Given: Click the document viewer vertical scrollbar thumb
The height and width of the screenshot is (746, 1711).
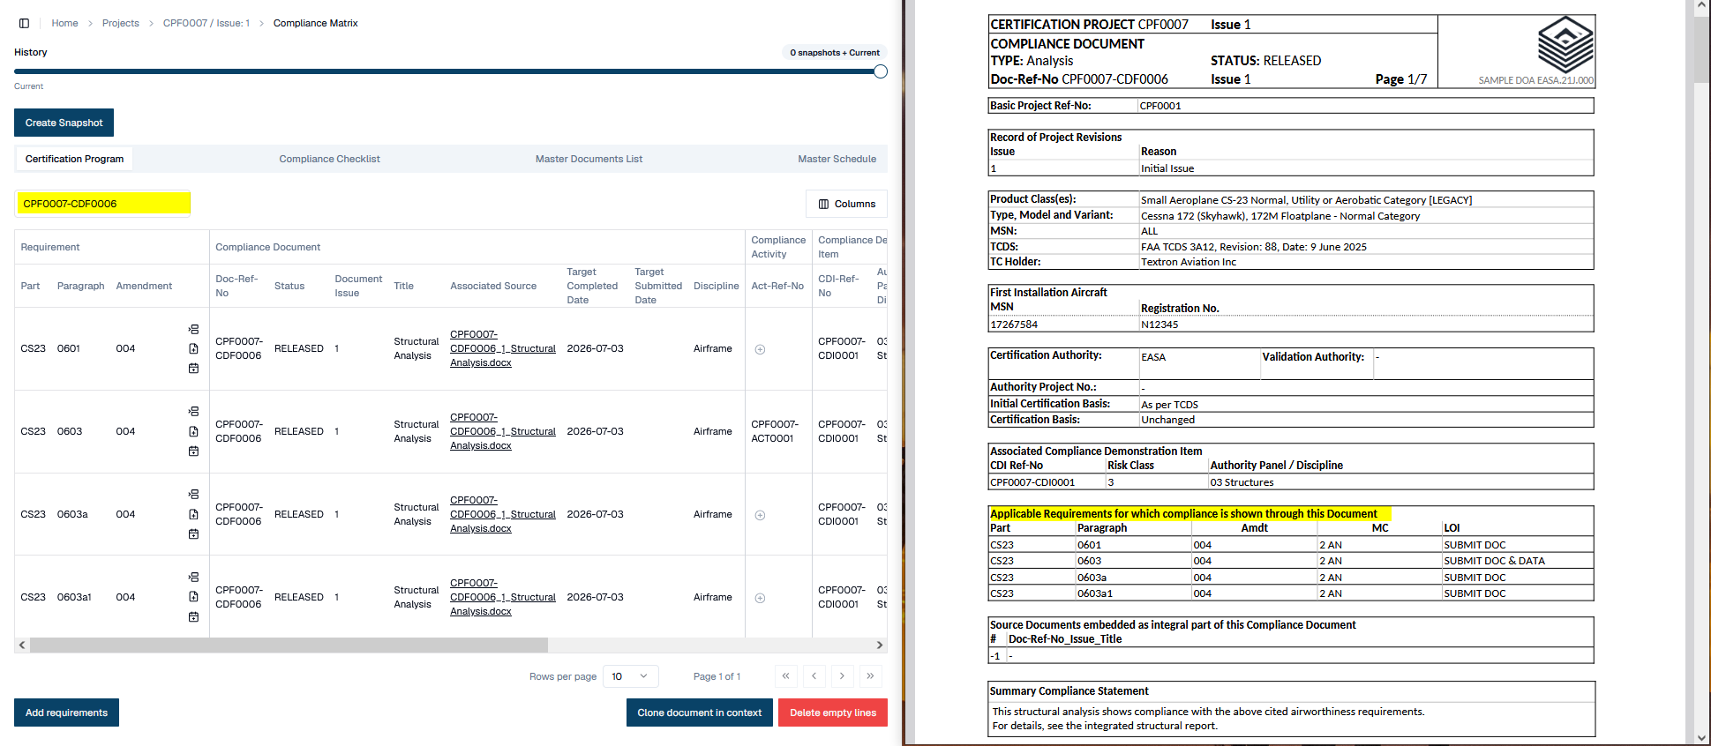Looking at the screenshot, I should tap(1701, 48).
